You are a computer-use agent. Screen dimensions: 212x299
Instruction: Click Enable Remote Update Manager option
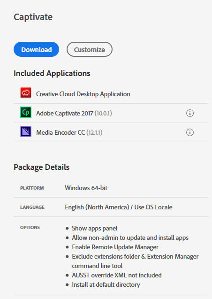(x=115, y=247)
